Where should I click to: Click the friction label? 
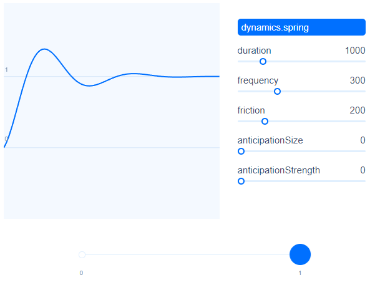pyautogui.click(x=251, y=110)
